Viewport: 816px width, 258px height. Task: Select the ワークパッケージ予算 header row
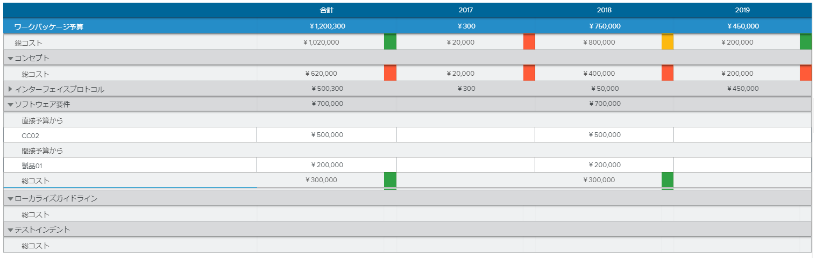[48, 26]
